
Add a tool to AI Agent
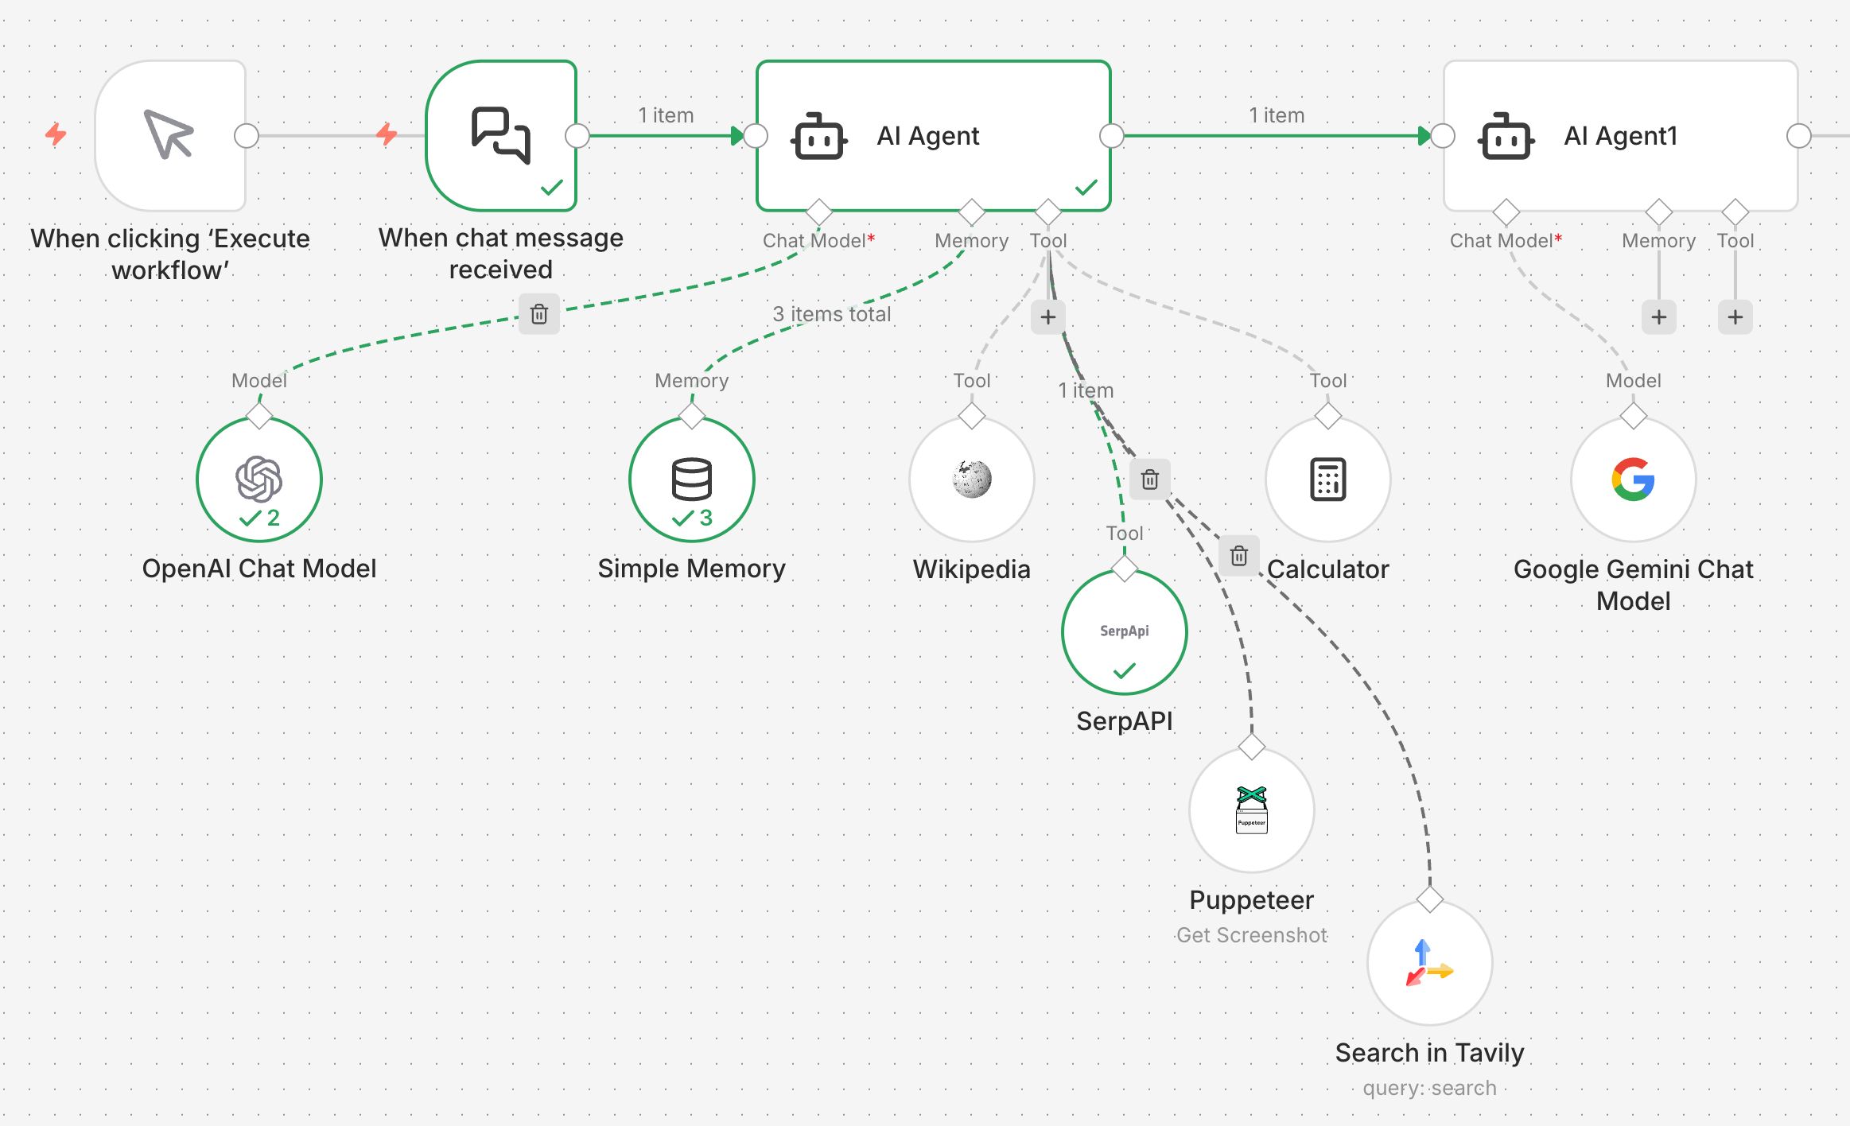[x=1047, y=317]
